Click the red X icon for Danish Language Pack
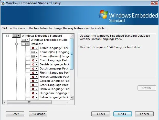Image resolution: width=159 pixels, height=120 pixels. click(x=33, y=64)
